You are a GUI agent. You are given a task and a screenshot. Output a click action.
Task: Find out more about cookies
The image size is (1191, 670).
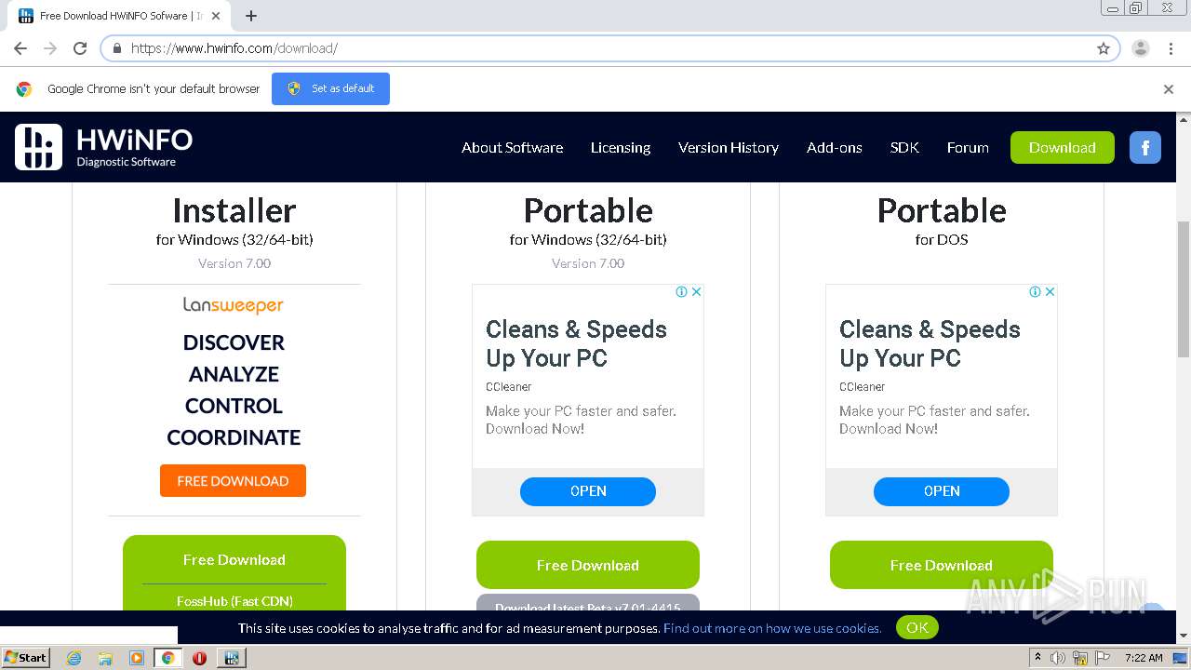click(x=772, y=628)
